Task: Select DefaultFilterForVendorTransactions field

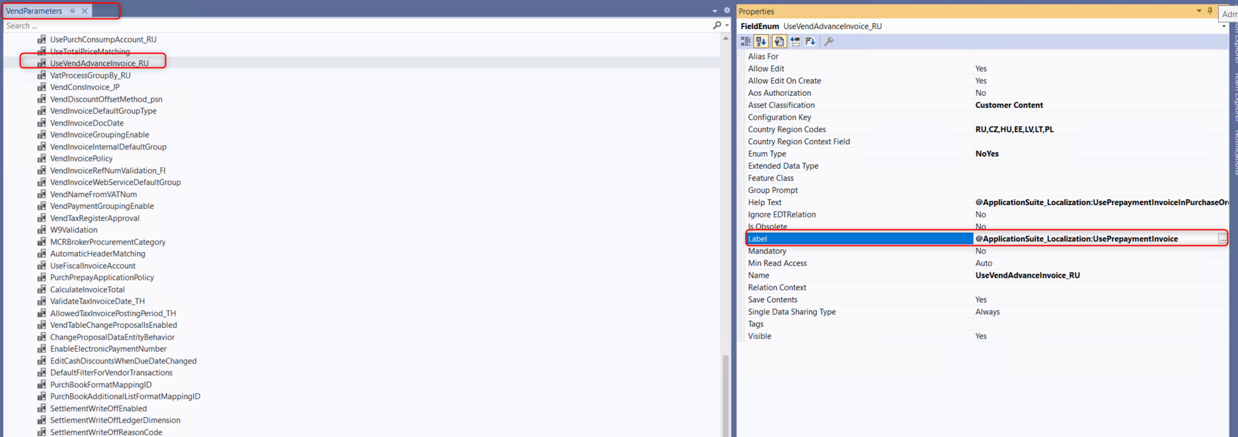Action: [111, 373]
